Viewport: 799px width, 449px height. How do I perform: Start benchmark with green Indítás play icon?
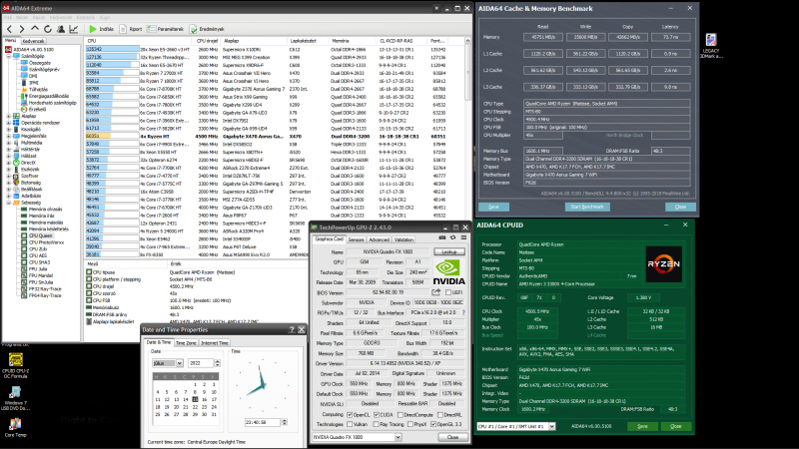pyautogui.click(x=93, y=29)
